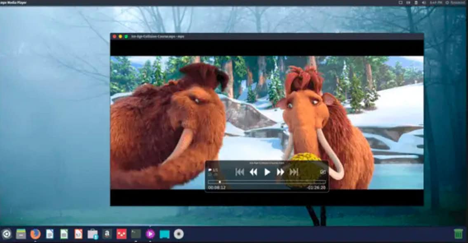This screenshot has width=468, height=243.
Task: Click the seek bar in mpv controller
Action: [266, 182]
